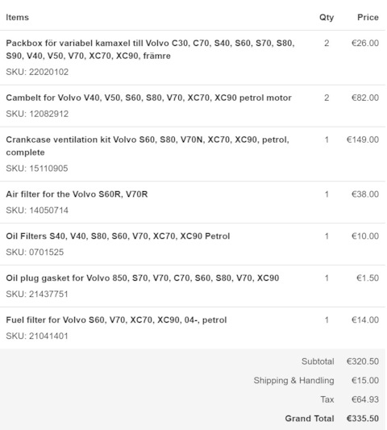Open Oil Filters S40, V40 product title
The width and height of the screenshot is (387, 430).
(118, 236)
